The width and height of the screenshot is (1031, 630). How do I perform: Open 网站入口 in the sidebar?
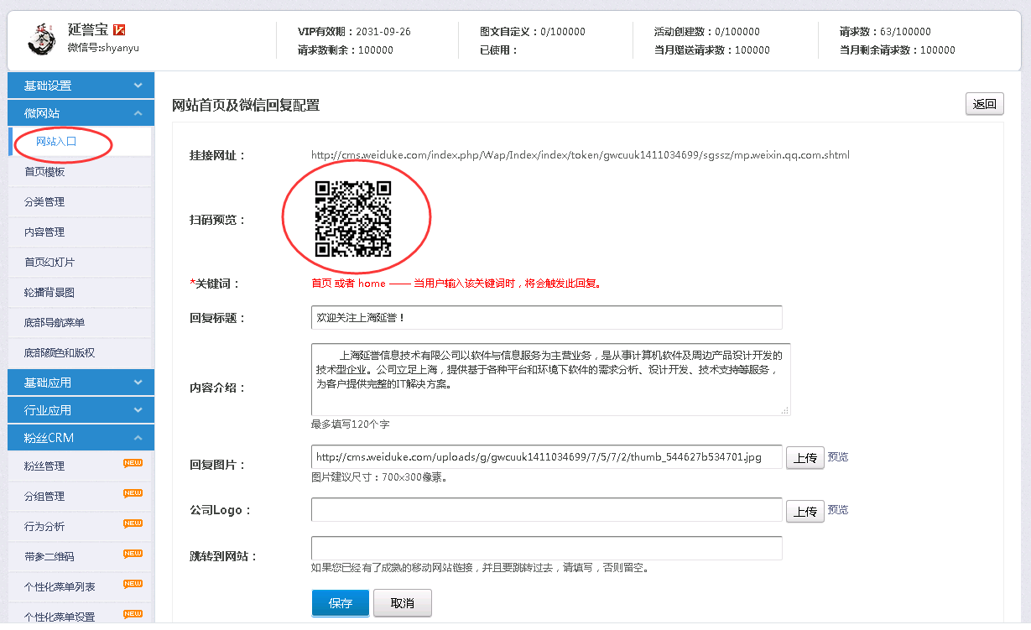pos(81,142)
